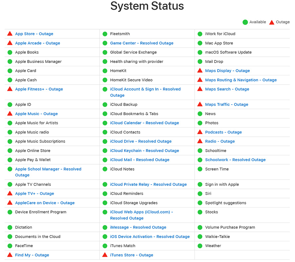Open the Schoolwork - Resolved Outage link
This screenshot has width=295, height=262.
point(235,160)
